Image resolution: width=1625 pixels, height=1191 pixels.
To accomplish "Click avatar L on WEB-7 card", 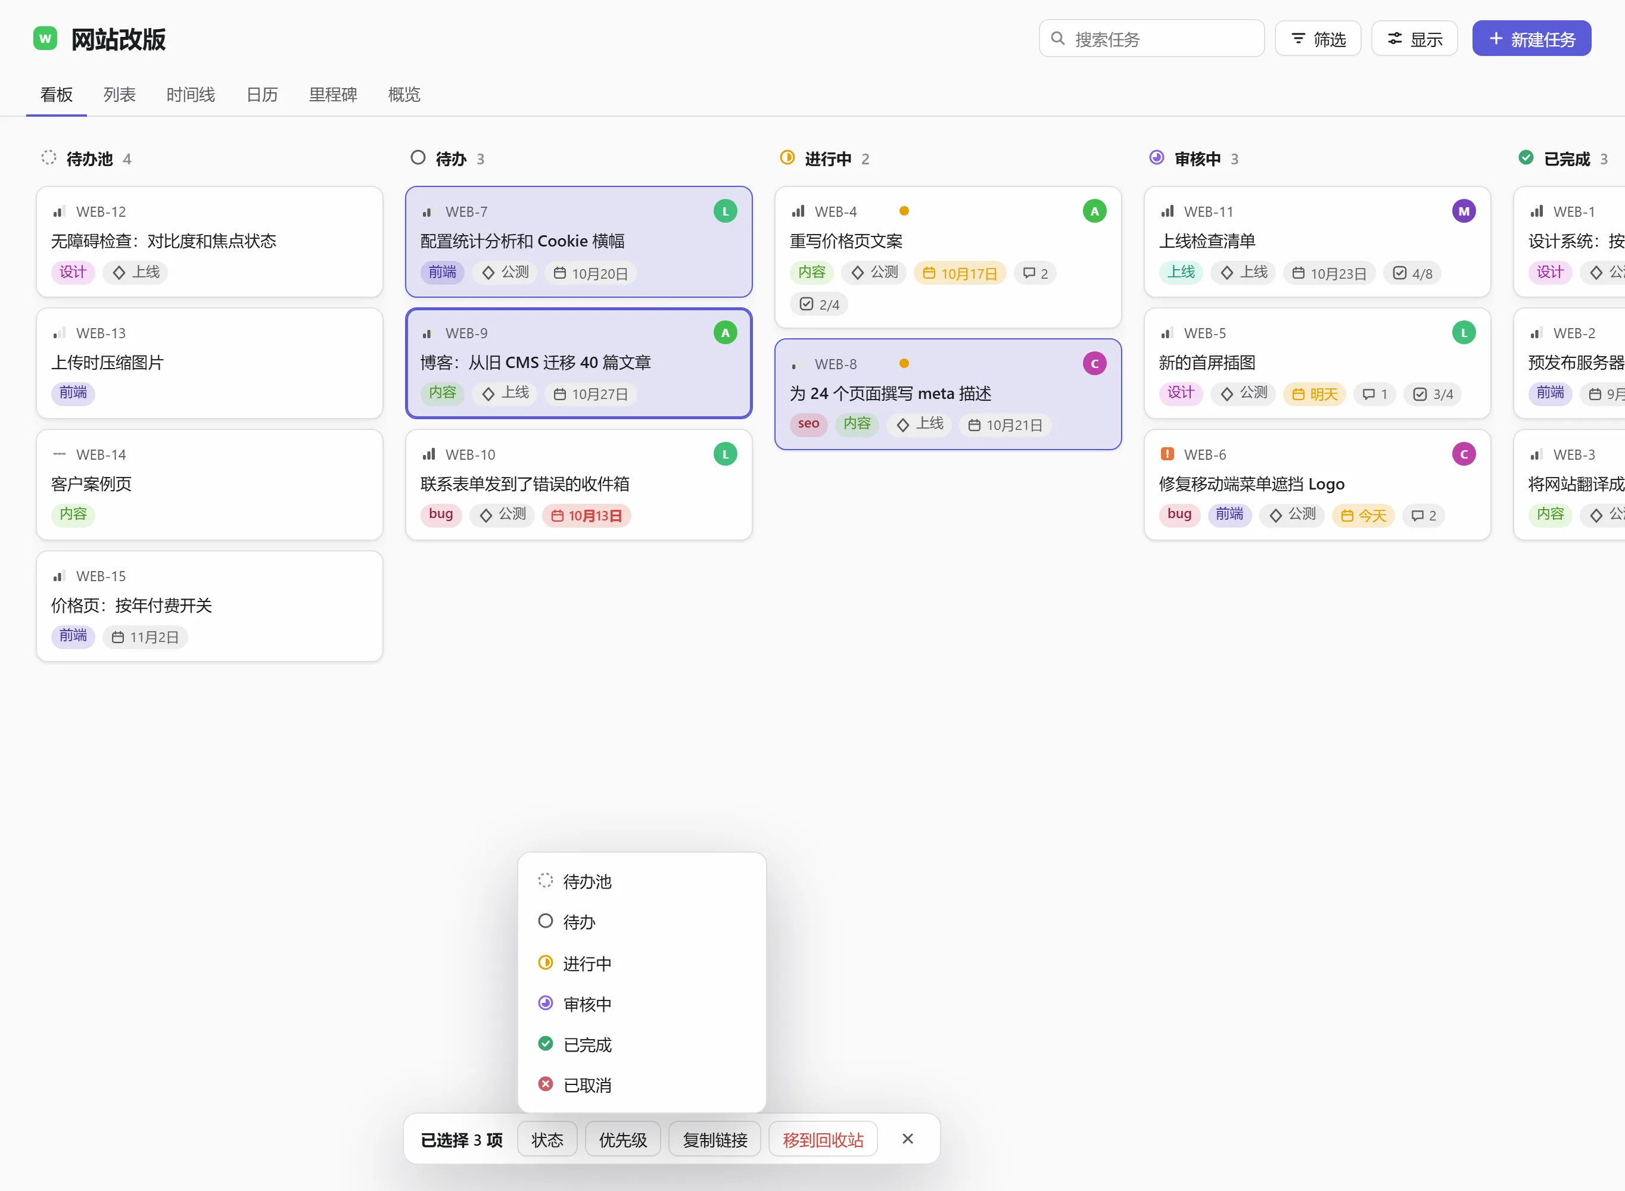I will tap(724, 211).
